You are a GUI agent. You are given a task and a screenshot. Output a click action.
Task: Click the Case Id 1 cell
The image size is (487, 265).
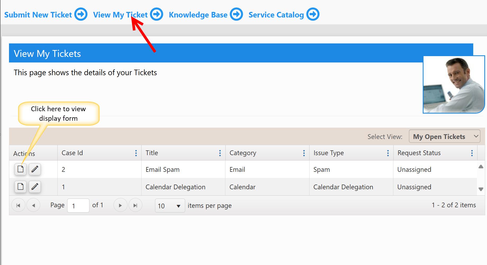pyautogui.click(x=99, y=187)
